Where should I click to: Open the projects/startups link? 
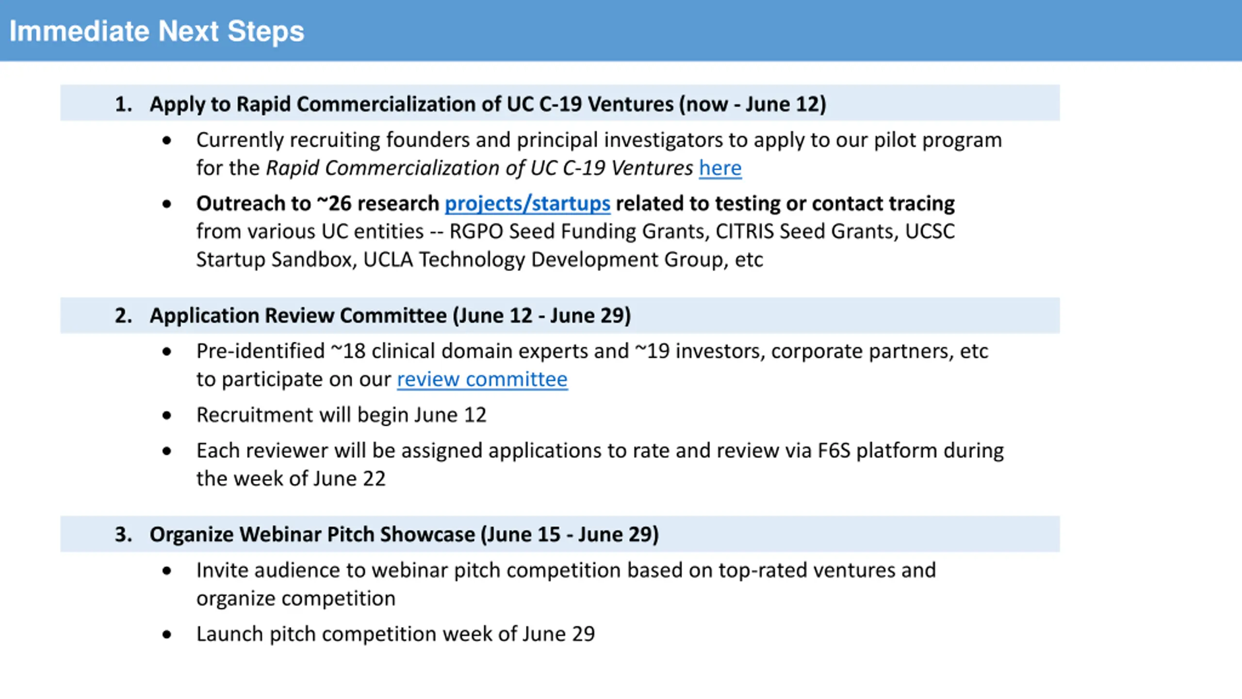coord(527,203)
